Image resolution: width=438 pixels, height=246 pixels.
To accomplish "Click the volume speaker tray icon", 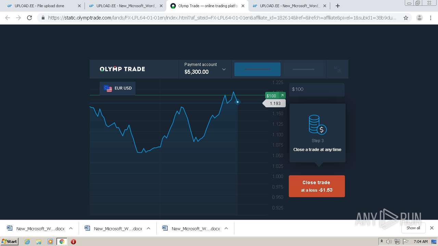I will (389, 242).
